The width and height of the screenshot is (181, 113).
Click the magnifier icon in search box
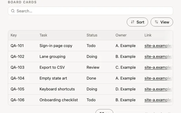tap(13, 11)
